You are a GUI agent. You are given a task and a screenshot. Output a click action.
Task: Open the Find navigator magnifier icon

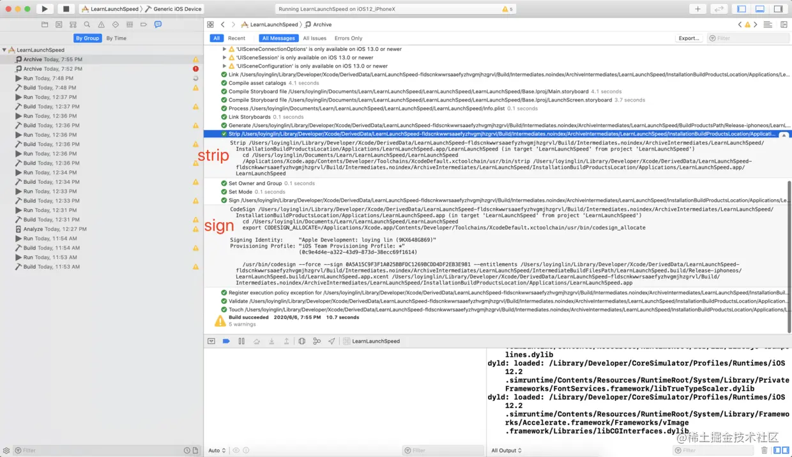pyautogui.click(x=87, y=24)
